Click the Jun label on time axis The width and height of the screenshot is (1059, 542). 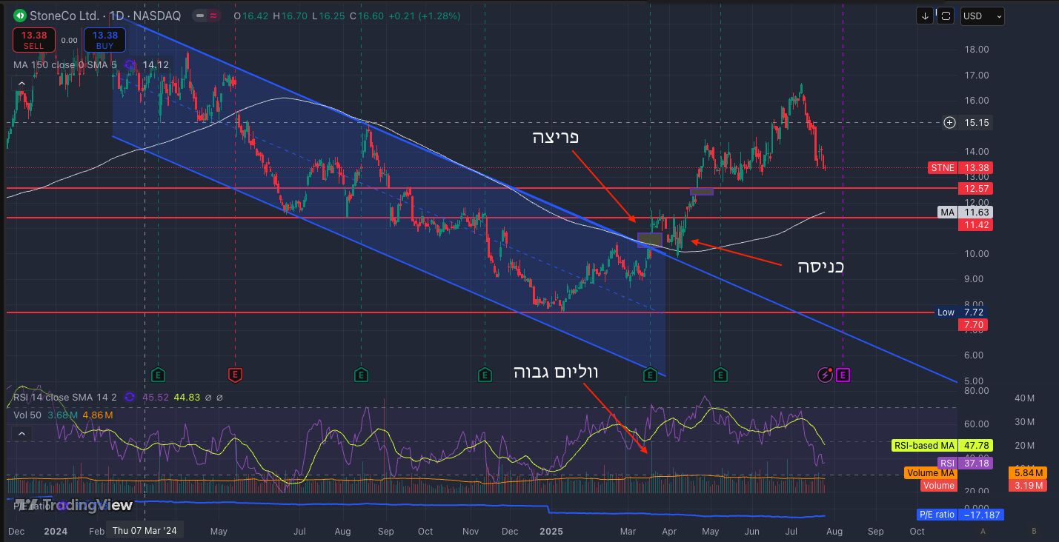[x=752, y=531]
